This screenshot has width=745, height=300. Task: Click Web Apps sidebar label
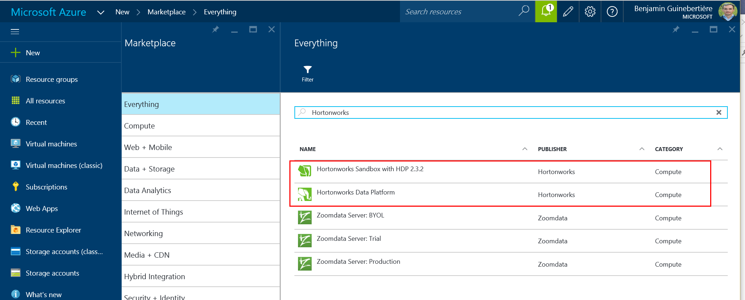(42, 208)
